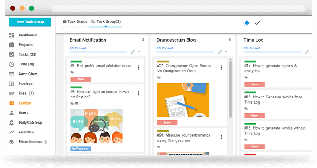317x168 pixels.
Task: Open Time Log clock icon in sidebar
Action: (12, 64)
